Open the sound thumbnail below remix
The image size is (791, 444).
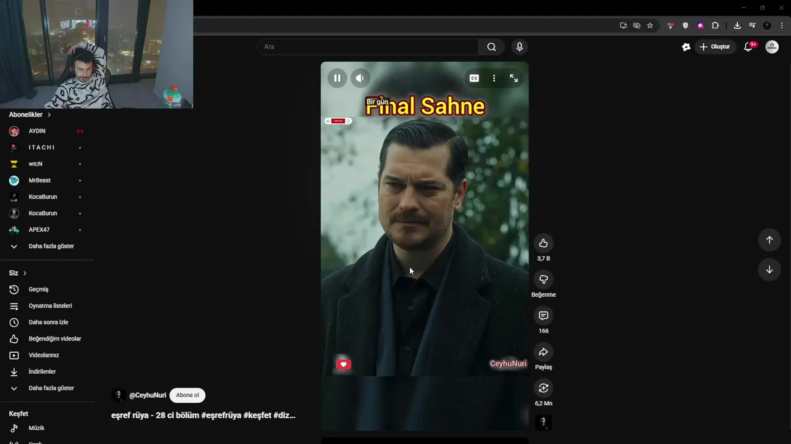[x=543, y=422]
